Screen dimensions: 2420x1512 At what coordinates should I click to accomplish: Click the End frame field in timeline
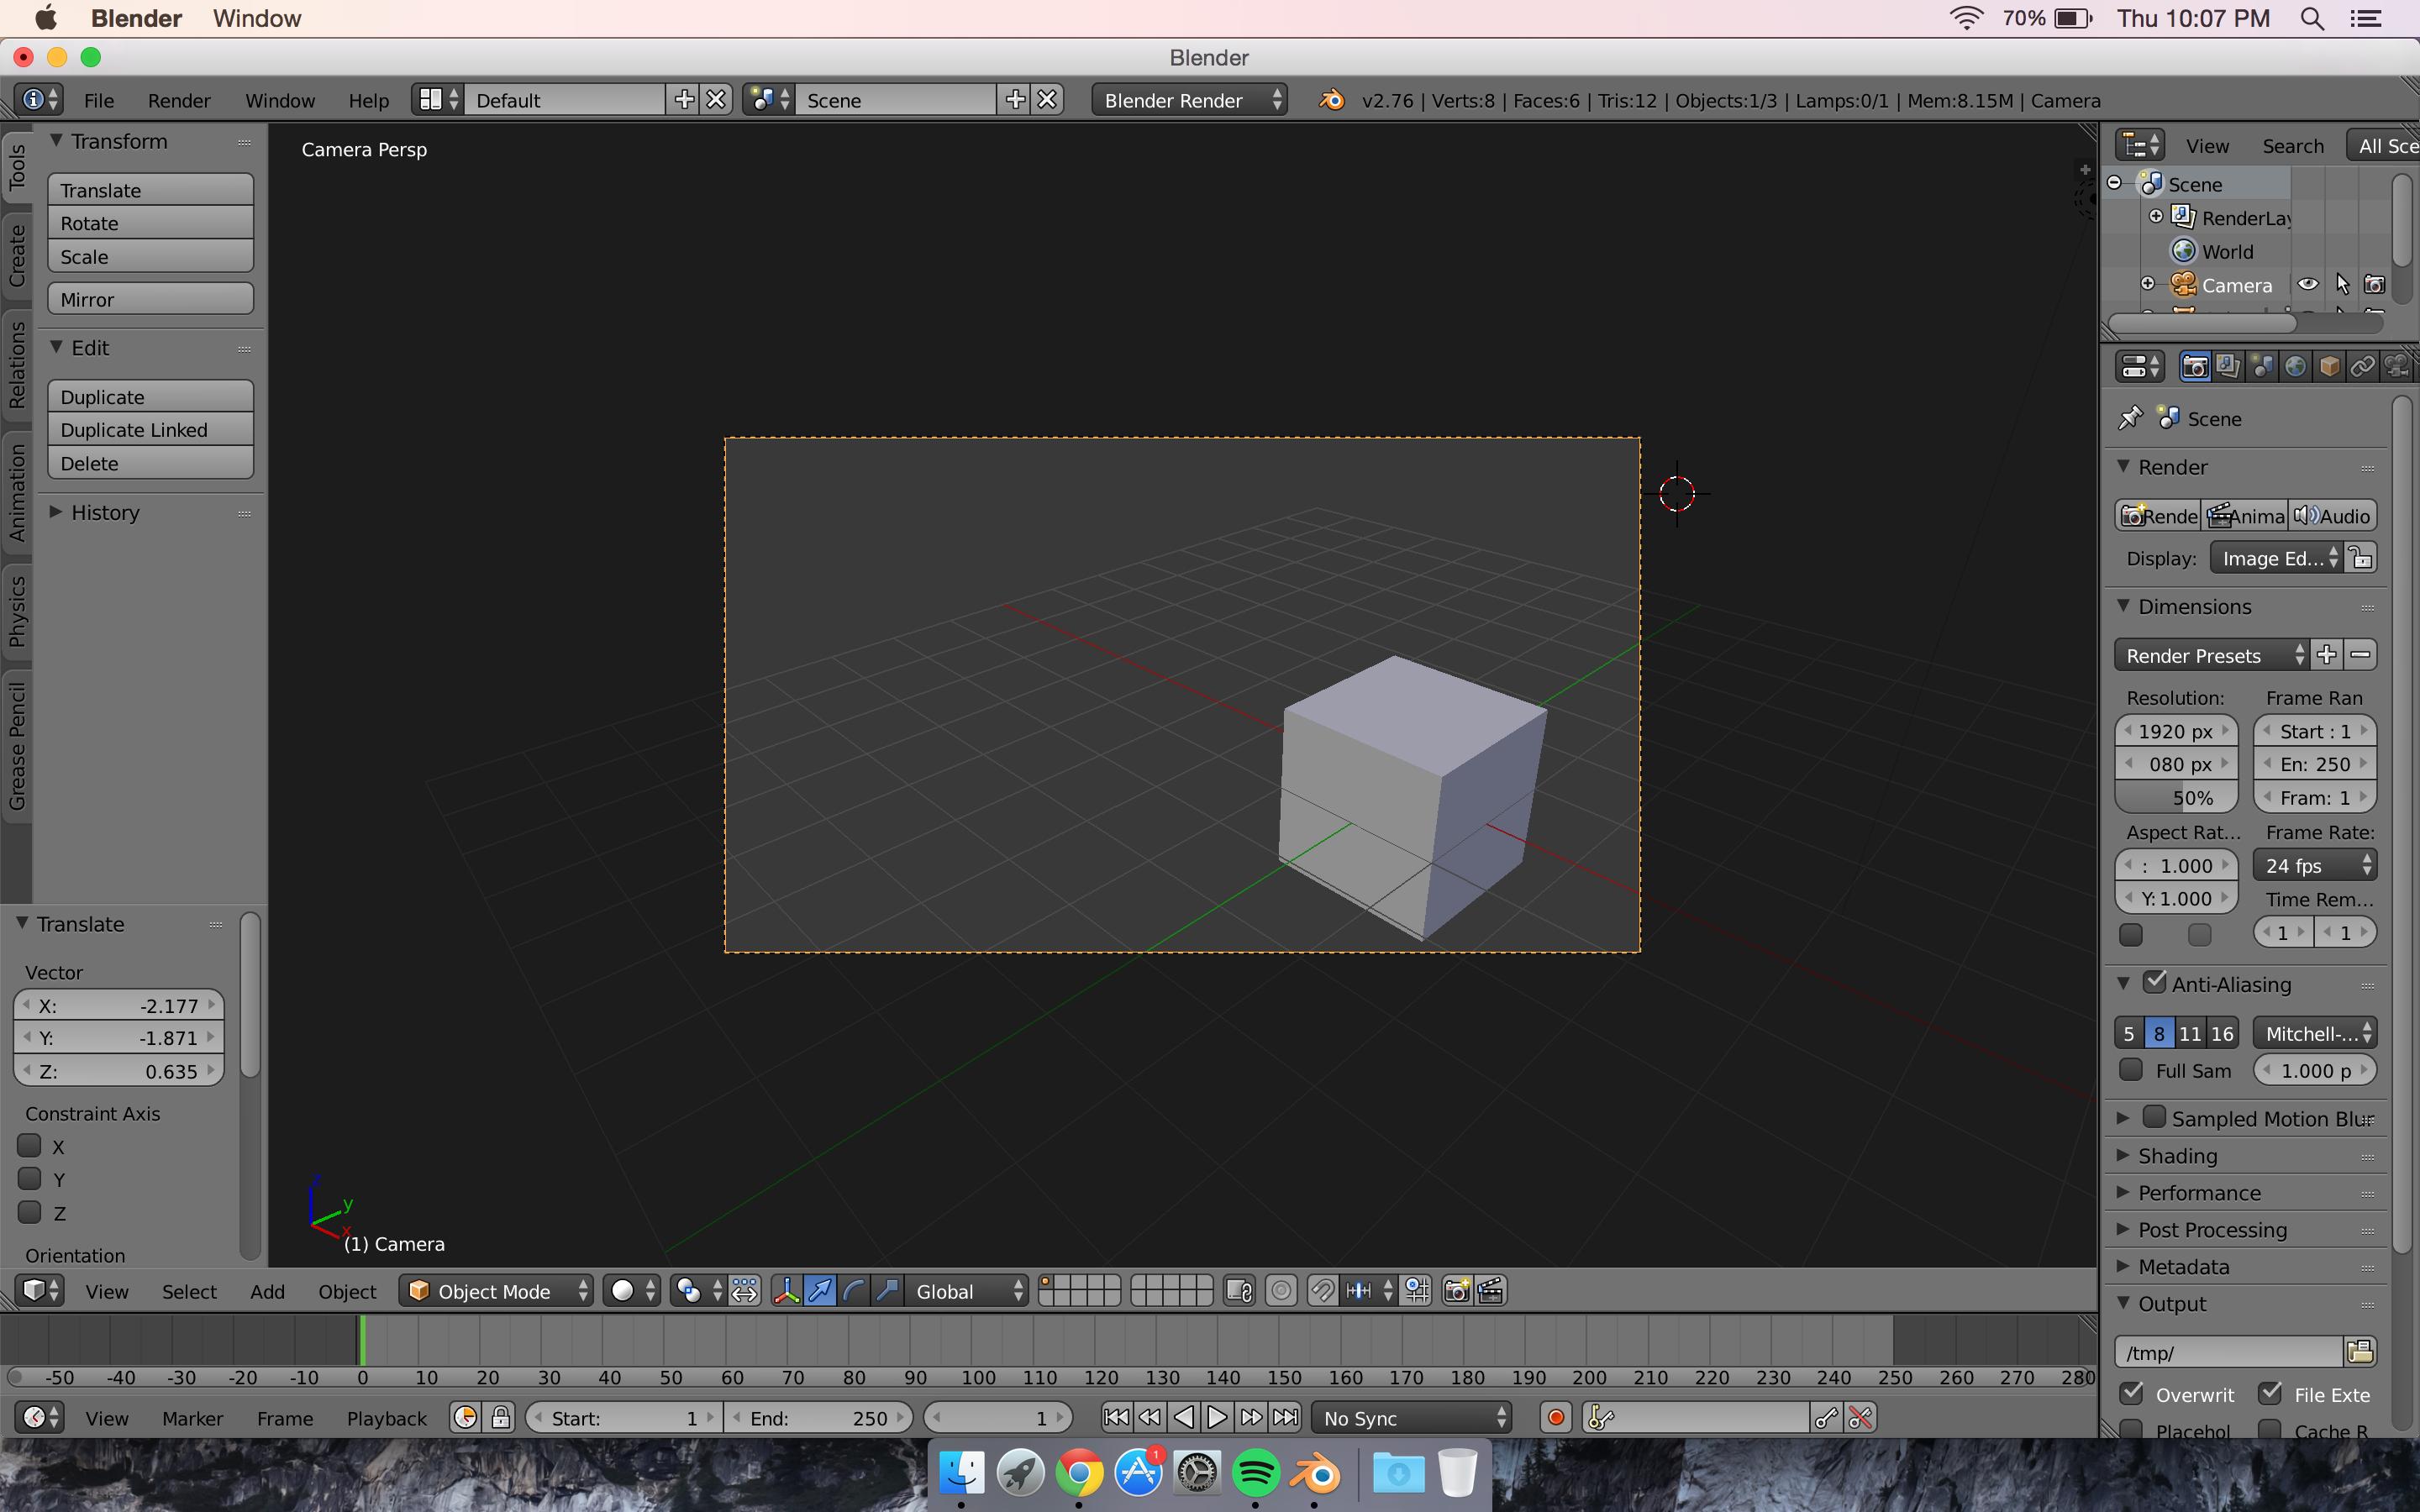818,1418
